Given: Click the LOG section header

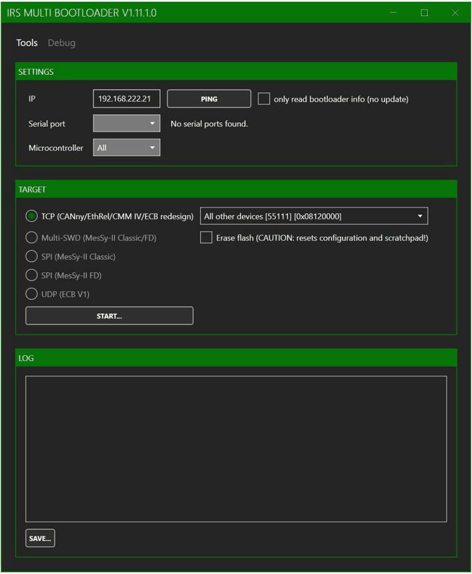Looking at the screenshot, I should (x=236, y=358).
